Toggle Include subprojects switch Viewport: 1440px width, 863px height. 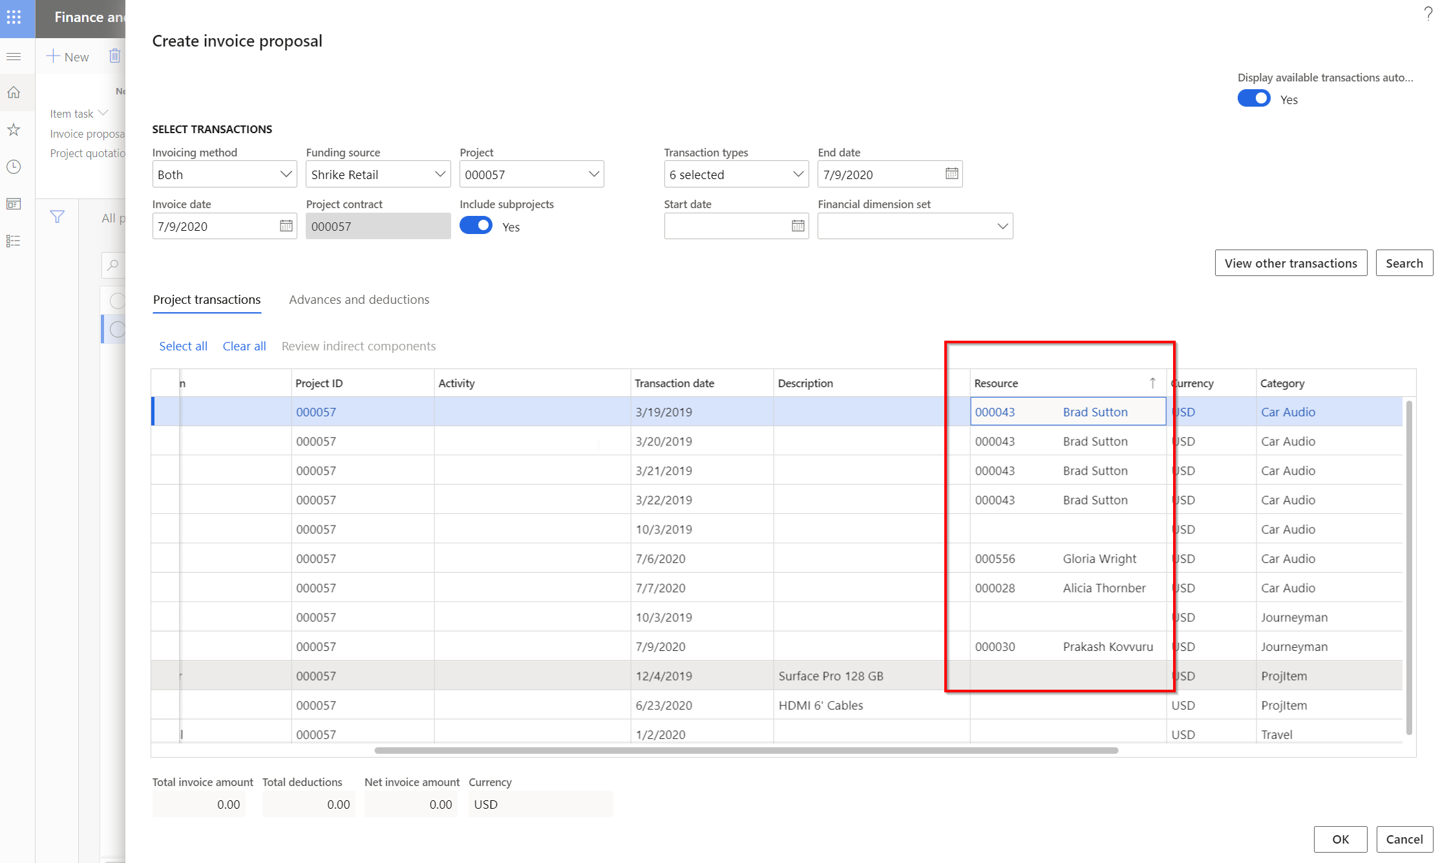pos(476,226)
